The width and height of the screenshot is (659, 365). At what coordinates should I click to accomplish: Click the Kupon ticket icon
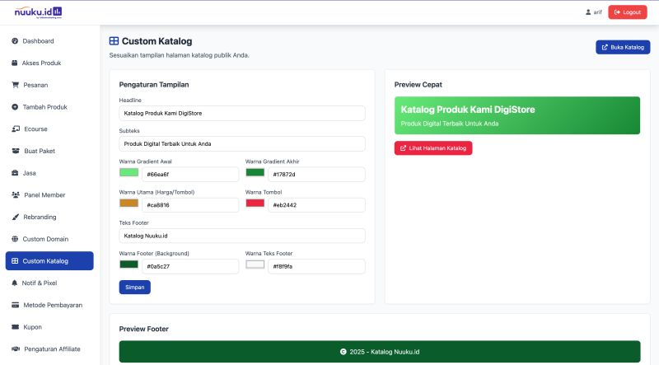pos(15,327)
